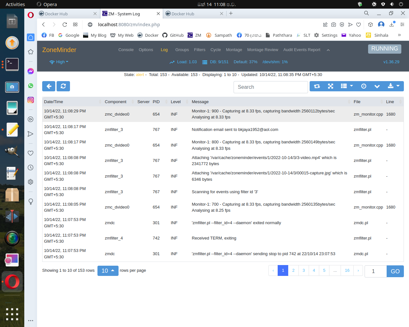Show more bookmarks with double chevron
Image resolution: width=409 pixels, height=327 pixels.
pyautogui.click(x=399, y=35)
